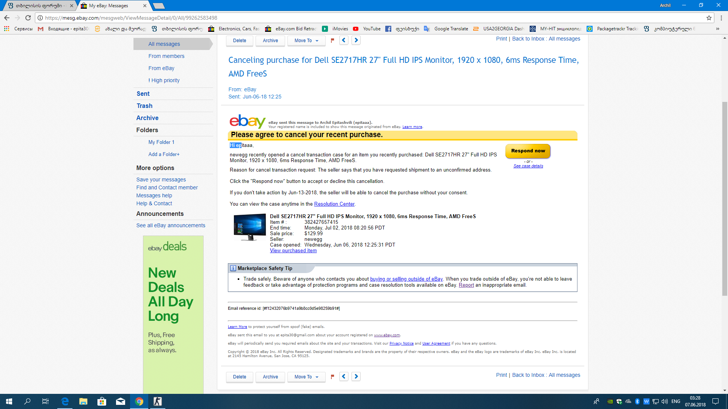Switch to the first browser tab
728x409 pixels.
point(39,6)
